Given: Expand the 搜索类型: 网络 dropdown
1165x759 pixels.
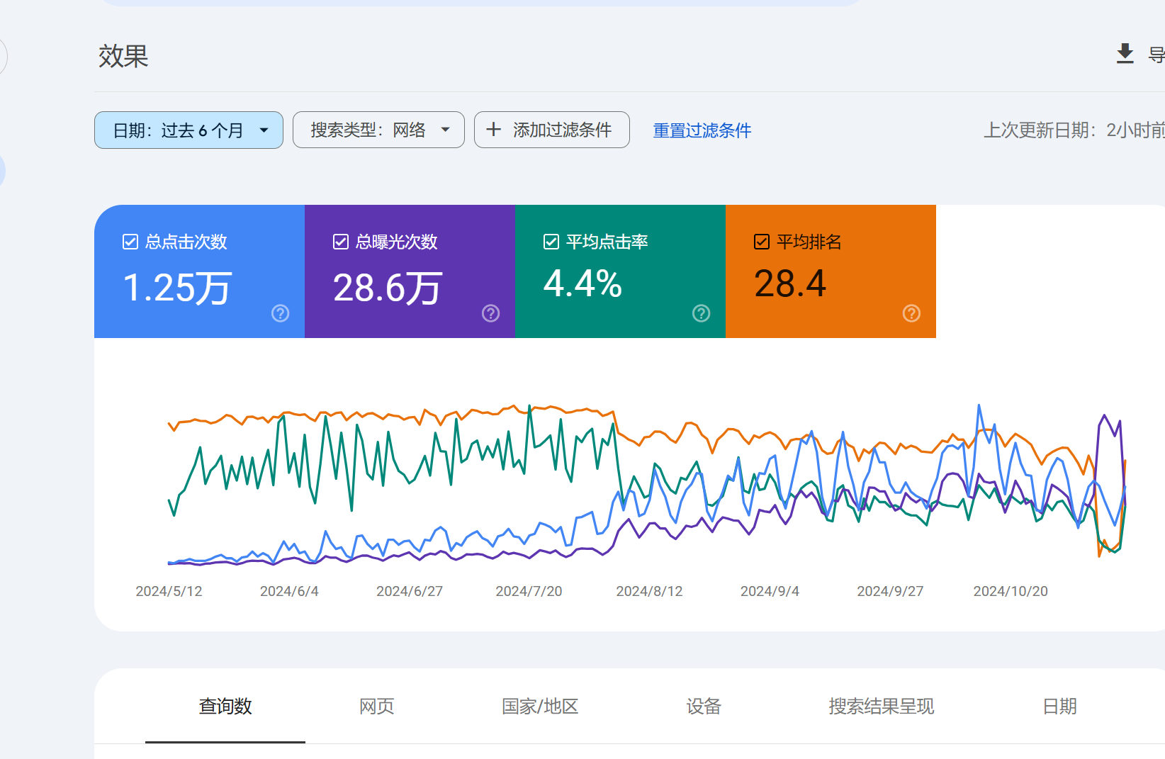Looking at the screenshot, I should pyautogui.click(x=378, y=130).
